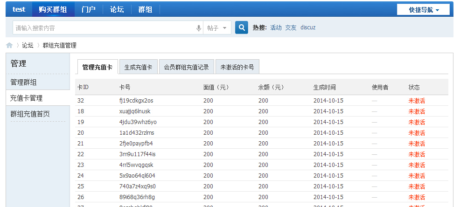The image size is (460, 207).
Task: Switch to the 管理充值卡 tab
Action: (98, 67)
